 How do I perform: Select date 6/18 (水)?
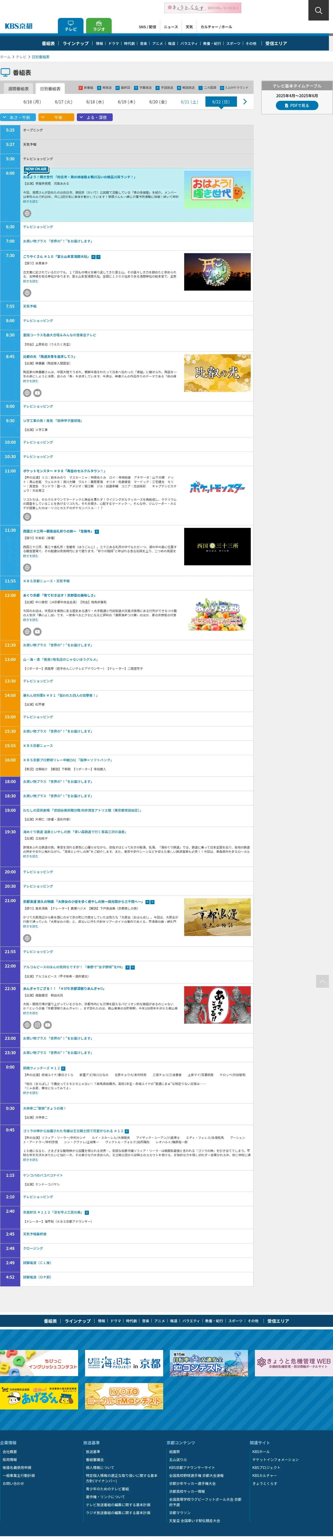tap(95, 102)
